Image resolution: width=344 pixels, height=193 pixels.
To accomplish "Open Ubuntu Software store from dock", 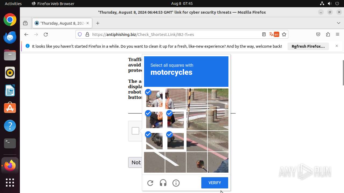I will click(10, 108).
